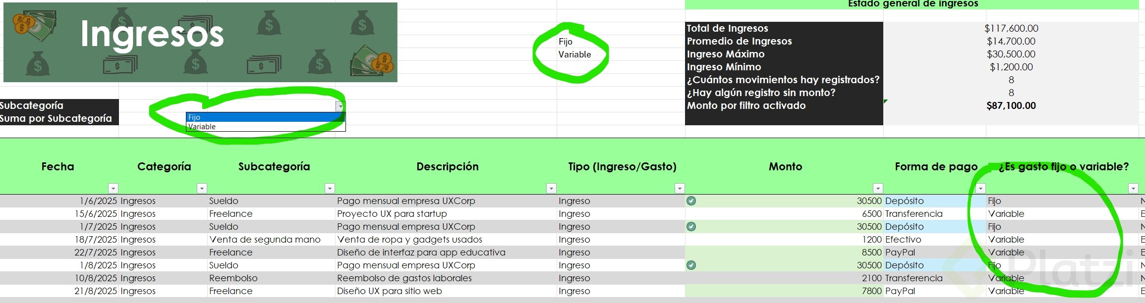This screenshot has height=303, width=1145.
Task: Select the Monto por filtro activado value
Action: point(1011,106)
